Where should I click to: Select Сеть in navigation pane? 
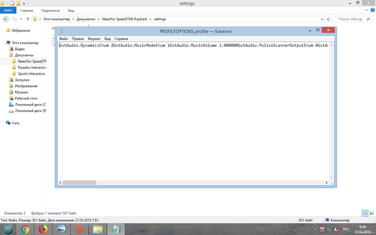click(16, 123)
